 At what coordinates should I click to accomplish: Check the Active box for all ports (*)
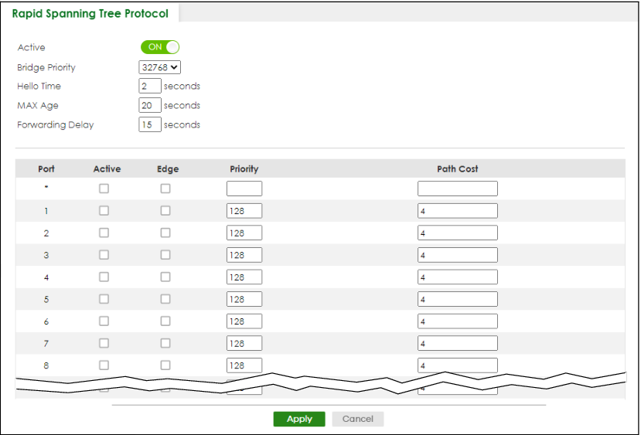(104, 189)
